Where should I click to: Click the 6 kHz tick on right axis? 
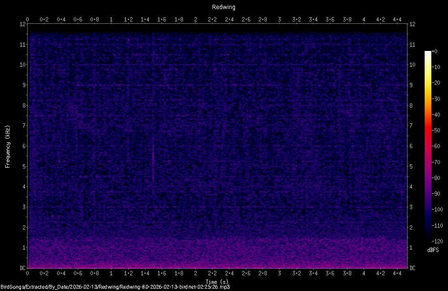(x=410, y=147)
